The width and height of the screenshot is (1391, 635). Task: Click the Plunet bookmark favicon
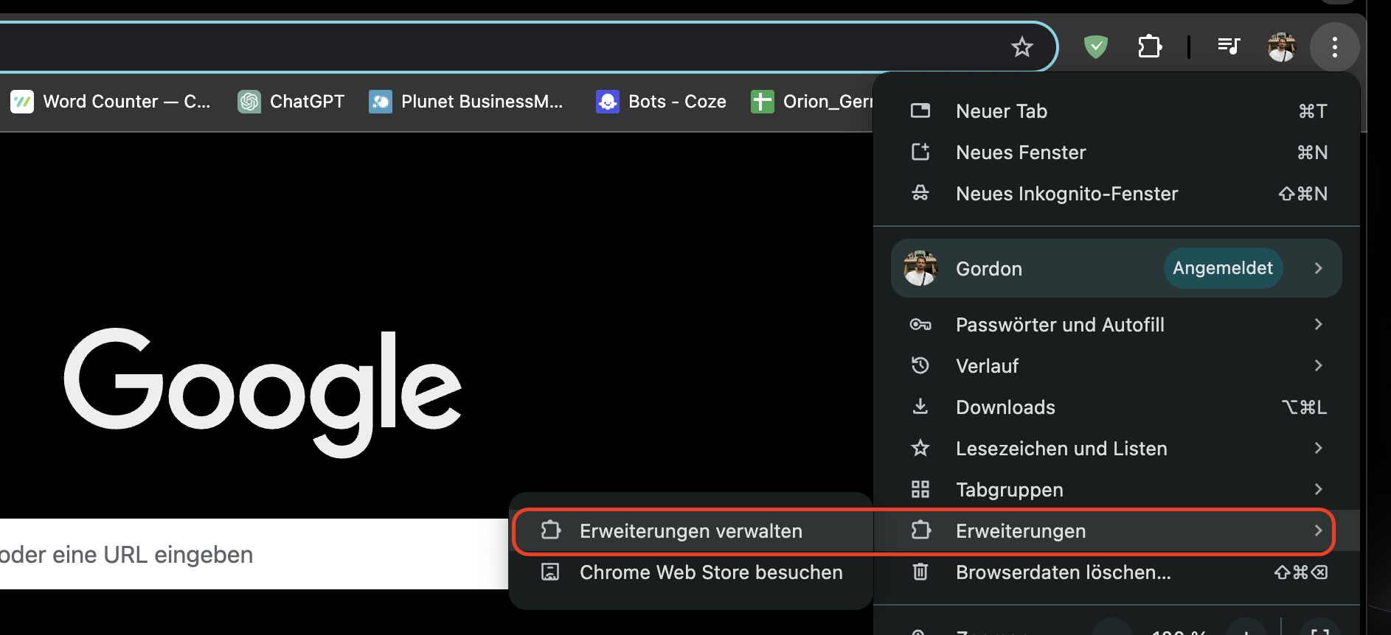(381, 102)
